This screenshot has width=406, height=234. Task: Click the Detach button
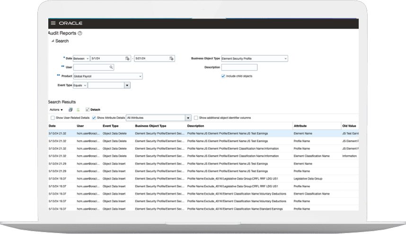[x=93, y=109]
